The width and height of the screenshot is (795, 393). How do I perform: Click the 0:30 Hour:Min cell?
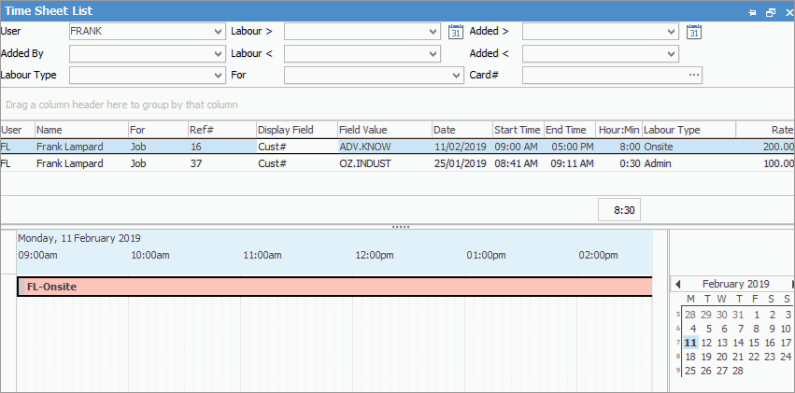click(x=619, y=163)
